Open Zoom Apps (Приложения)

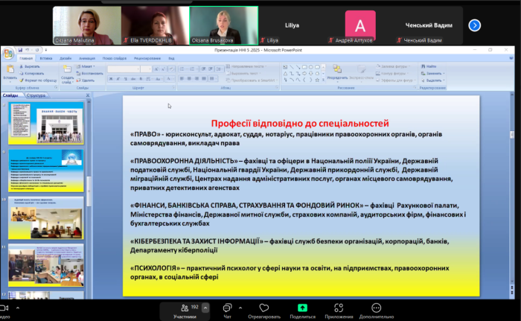point(339,308)
